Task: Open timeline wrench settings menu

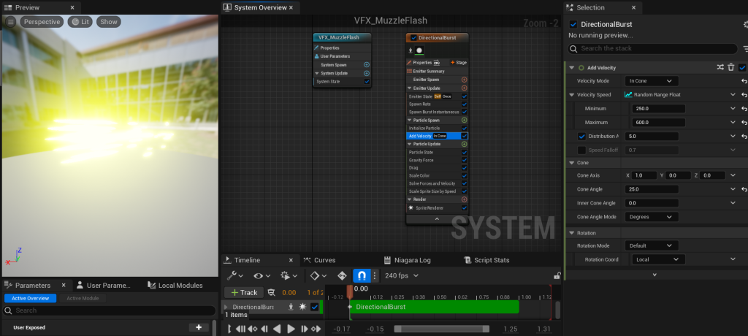Action: click(x=235, y=275)
